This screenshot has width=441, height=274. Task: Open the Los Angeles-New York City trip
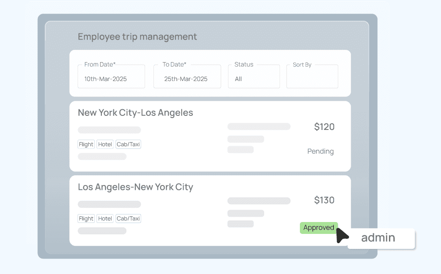135,187
